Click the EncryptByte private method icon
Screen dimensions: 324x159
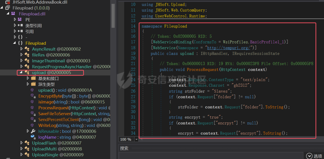(x=33, y=96)
